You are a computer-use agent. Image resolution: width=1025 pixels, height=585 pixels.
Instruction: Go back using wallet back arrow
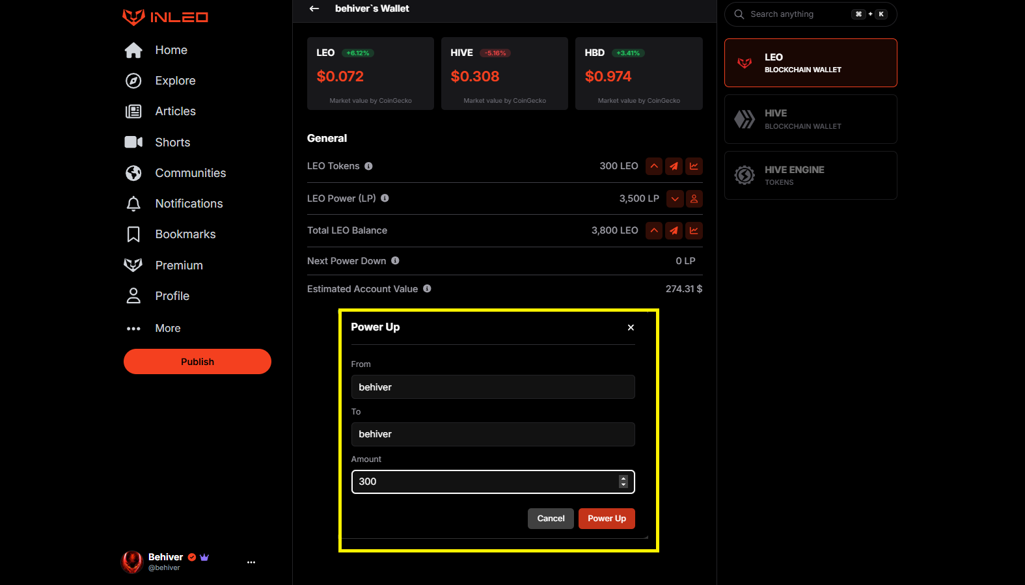click(314, 8)
